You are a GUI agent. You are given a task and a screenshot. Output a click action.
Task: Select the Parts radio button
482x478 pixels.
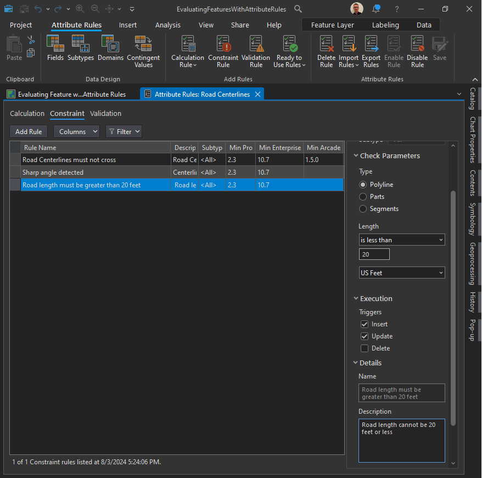tap(363, 197)
